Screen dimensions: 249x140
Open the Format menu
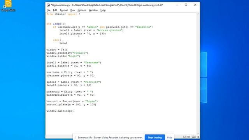[x=64, y=10]
